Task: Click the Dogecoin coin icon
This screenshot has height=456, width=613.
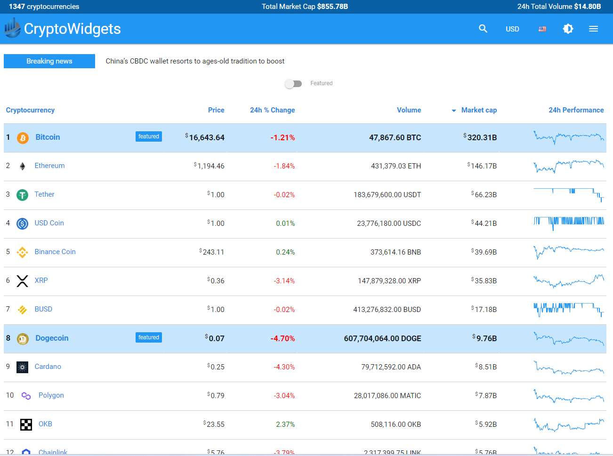Action: [23, 339]
